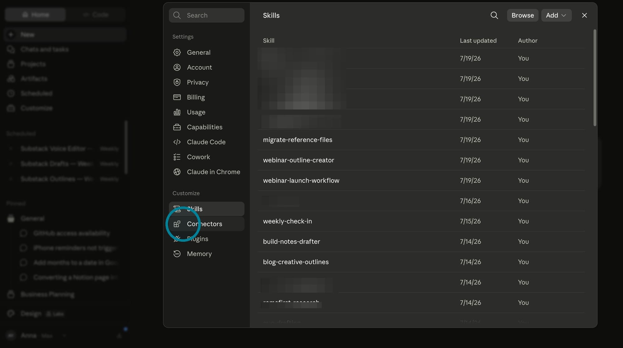
Task: Click the Claude Code brackets icon
Action: pyautogui.click(x=177, y=142)
